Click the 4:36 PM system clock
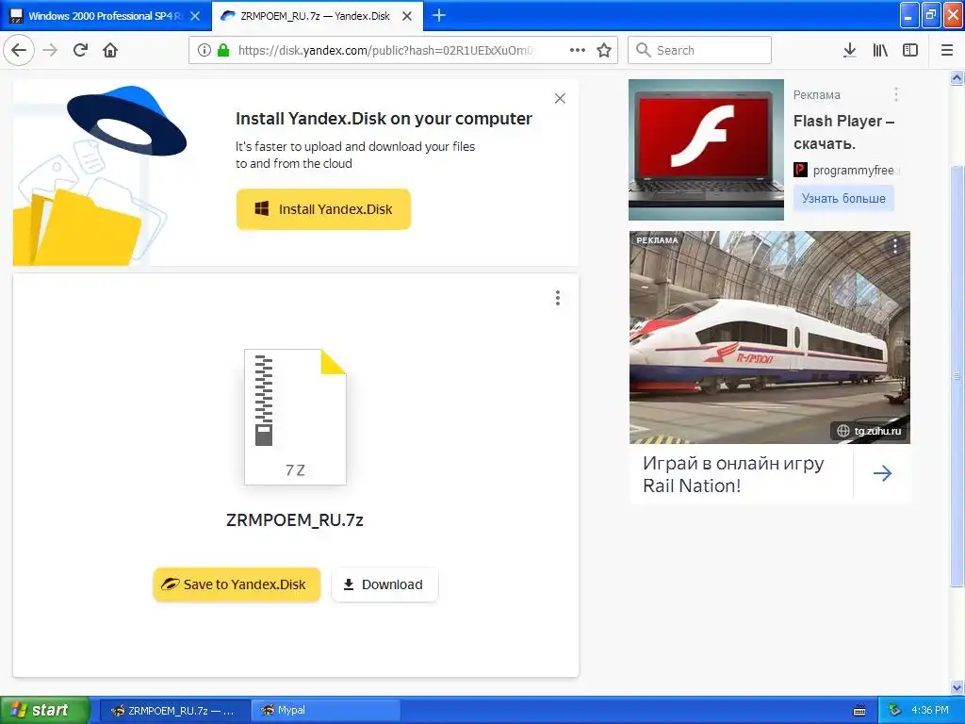Screen dimensions: 965x724 point(930,711)
